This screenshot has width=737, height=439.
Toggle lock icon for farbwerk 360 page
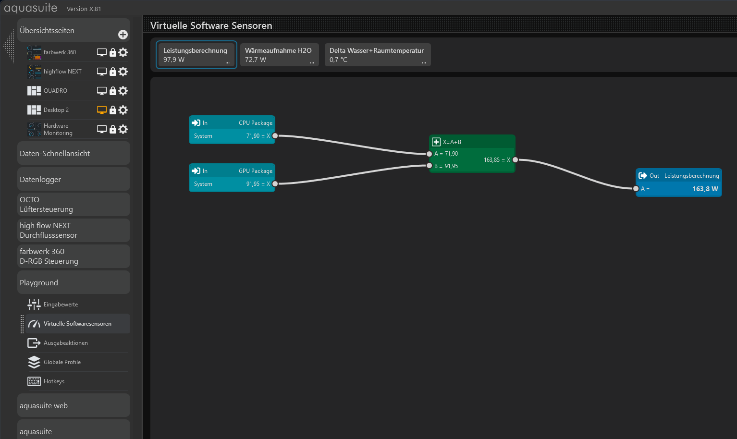click(113, 52)
